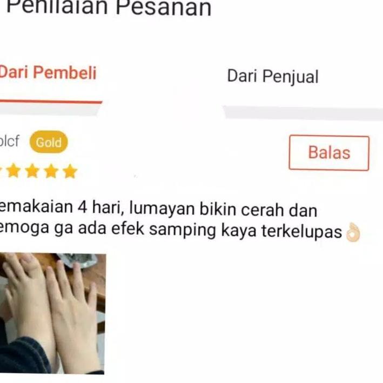Click the third rating star
This screenshot has width=383, height=383.
(x=32, y=171)
